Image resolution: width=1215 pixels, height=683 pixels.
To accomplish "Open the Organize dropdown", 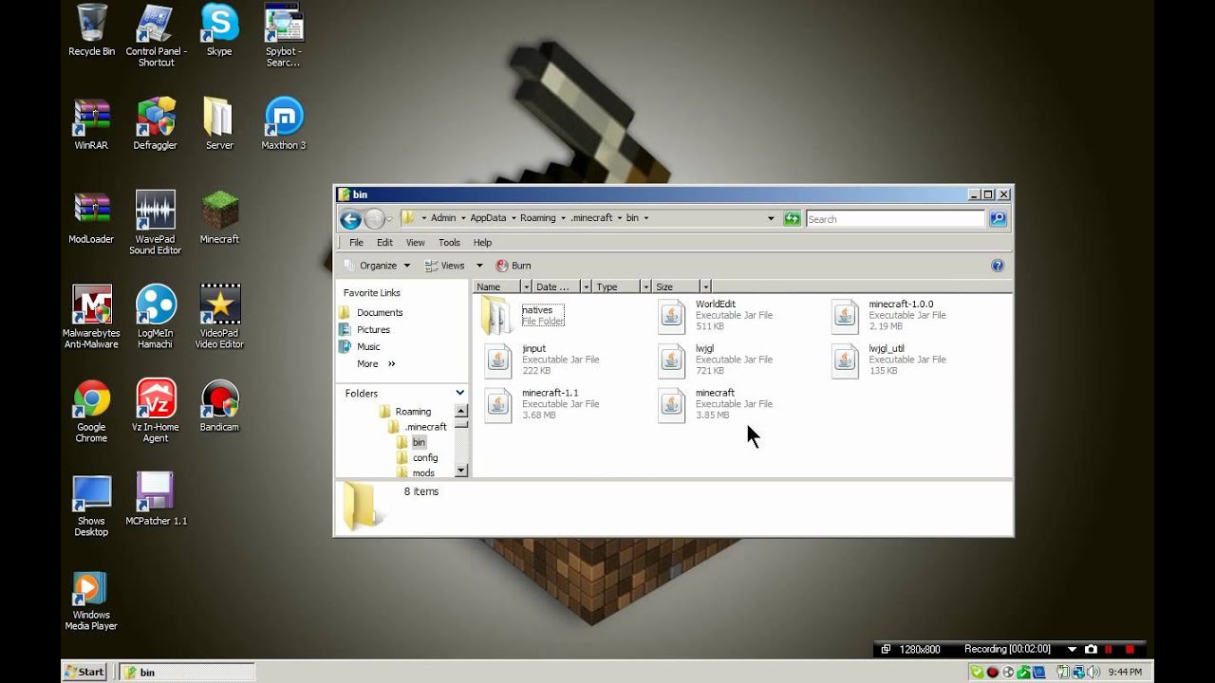I will [x=377, y=266].
